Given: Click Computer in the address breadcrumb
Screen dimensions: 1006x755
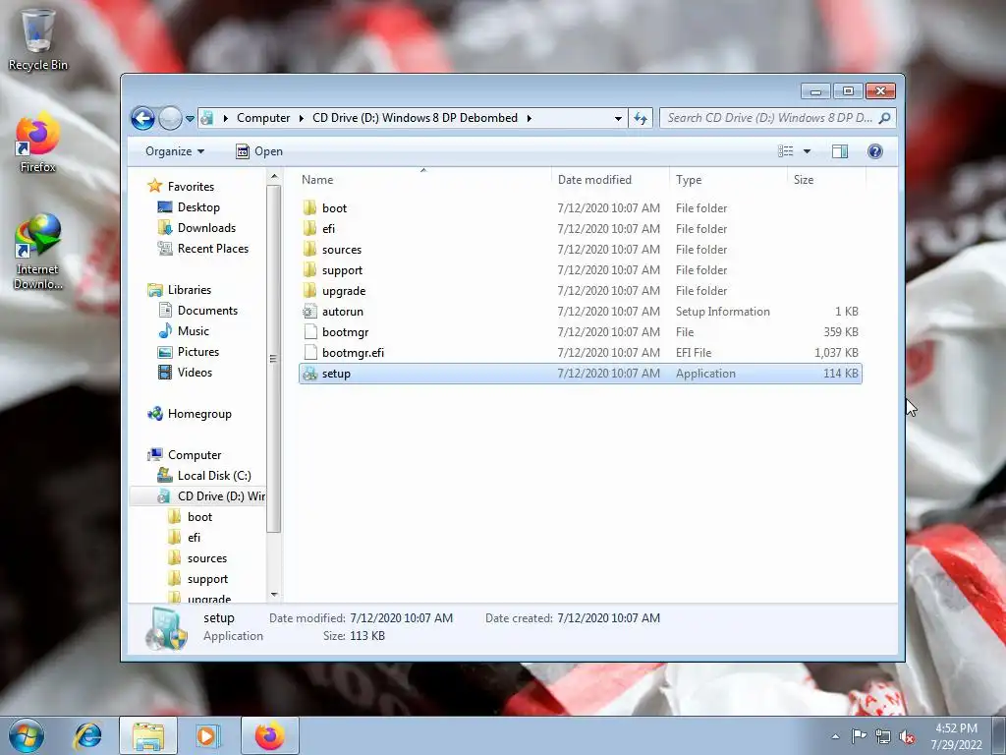Looking at the screenshot, I should point(263,118).
